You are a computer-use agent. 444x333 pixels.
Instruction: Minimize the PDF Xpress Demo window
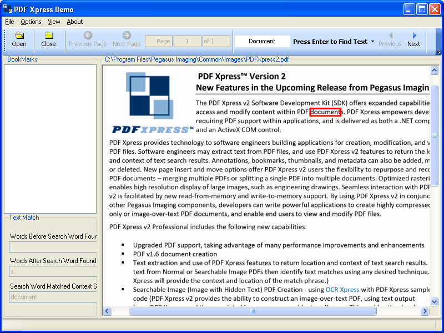pyautogui.click(x=409, y=9)
